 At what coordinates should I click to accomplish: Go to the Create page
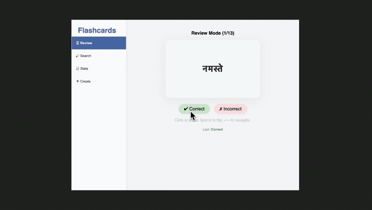[x=85, y=81]
